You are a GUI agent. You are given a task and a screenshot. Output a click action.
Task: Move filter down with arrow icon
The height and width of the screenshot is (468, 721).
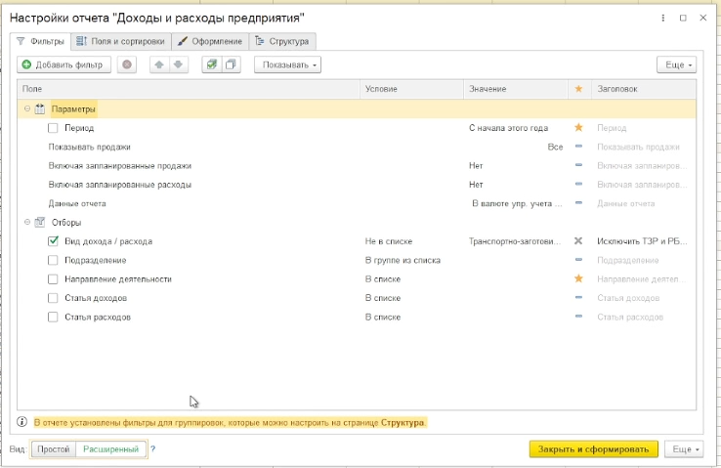179,64
